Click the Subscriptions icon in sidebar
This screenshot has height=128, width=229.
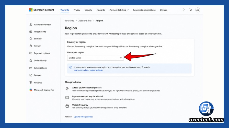tap(31, 68)
